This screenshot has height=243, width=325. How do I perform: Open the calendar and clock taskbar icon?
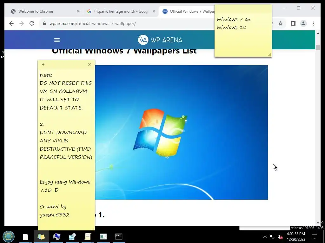tap(72, 237)
